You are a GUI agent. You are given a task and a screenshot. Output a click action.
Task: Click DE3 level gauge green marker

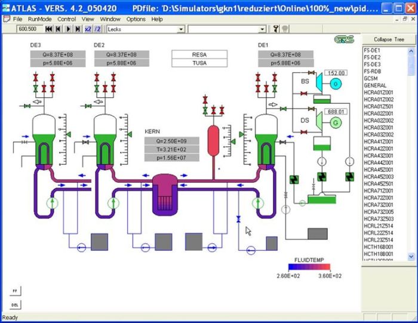coord(68,134)
